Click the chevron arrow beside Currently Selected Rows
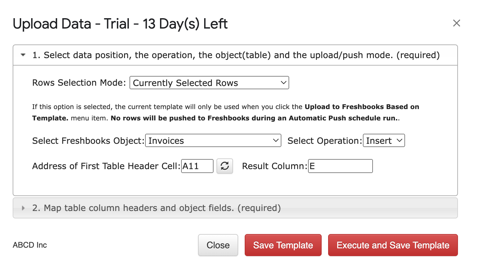481x272 pixels. point(283,83)
